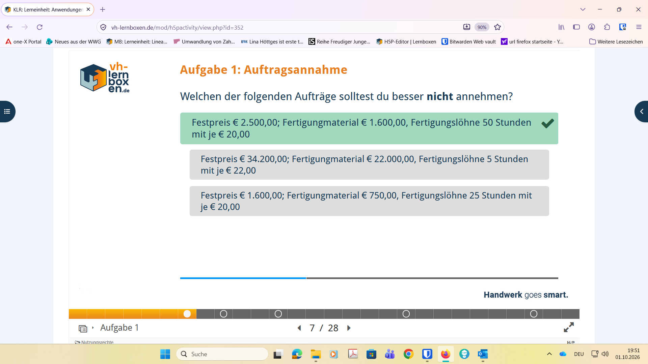Open Google Chrome from the taskbar
The height and width of the screenshot is (364, 648).
[408, 354]
